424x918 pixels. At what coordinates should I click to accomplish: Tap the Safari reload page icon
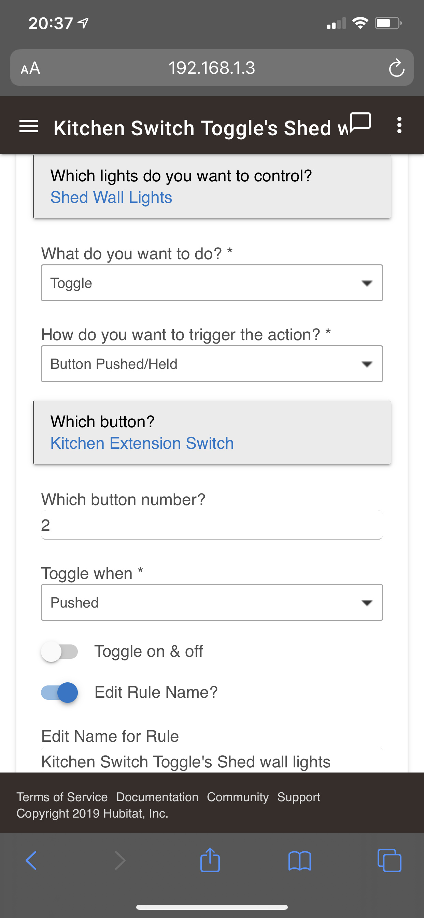click(396, 68)
